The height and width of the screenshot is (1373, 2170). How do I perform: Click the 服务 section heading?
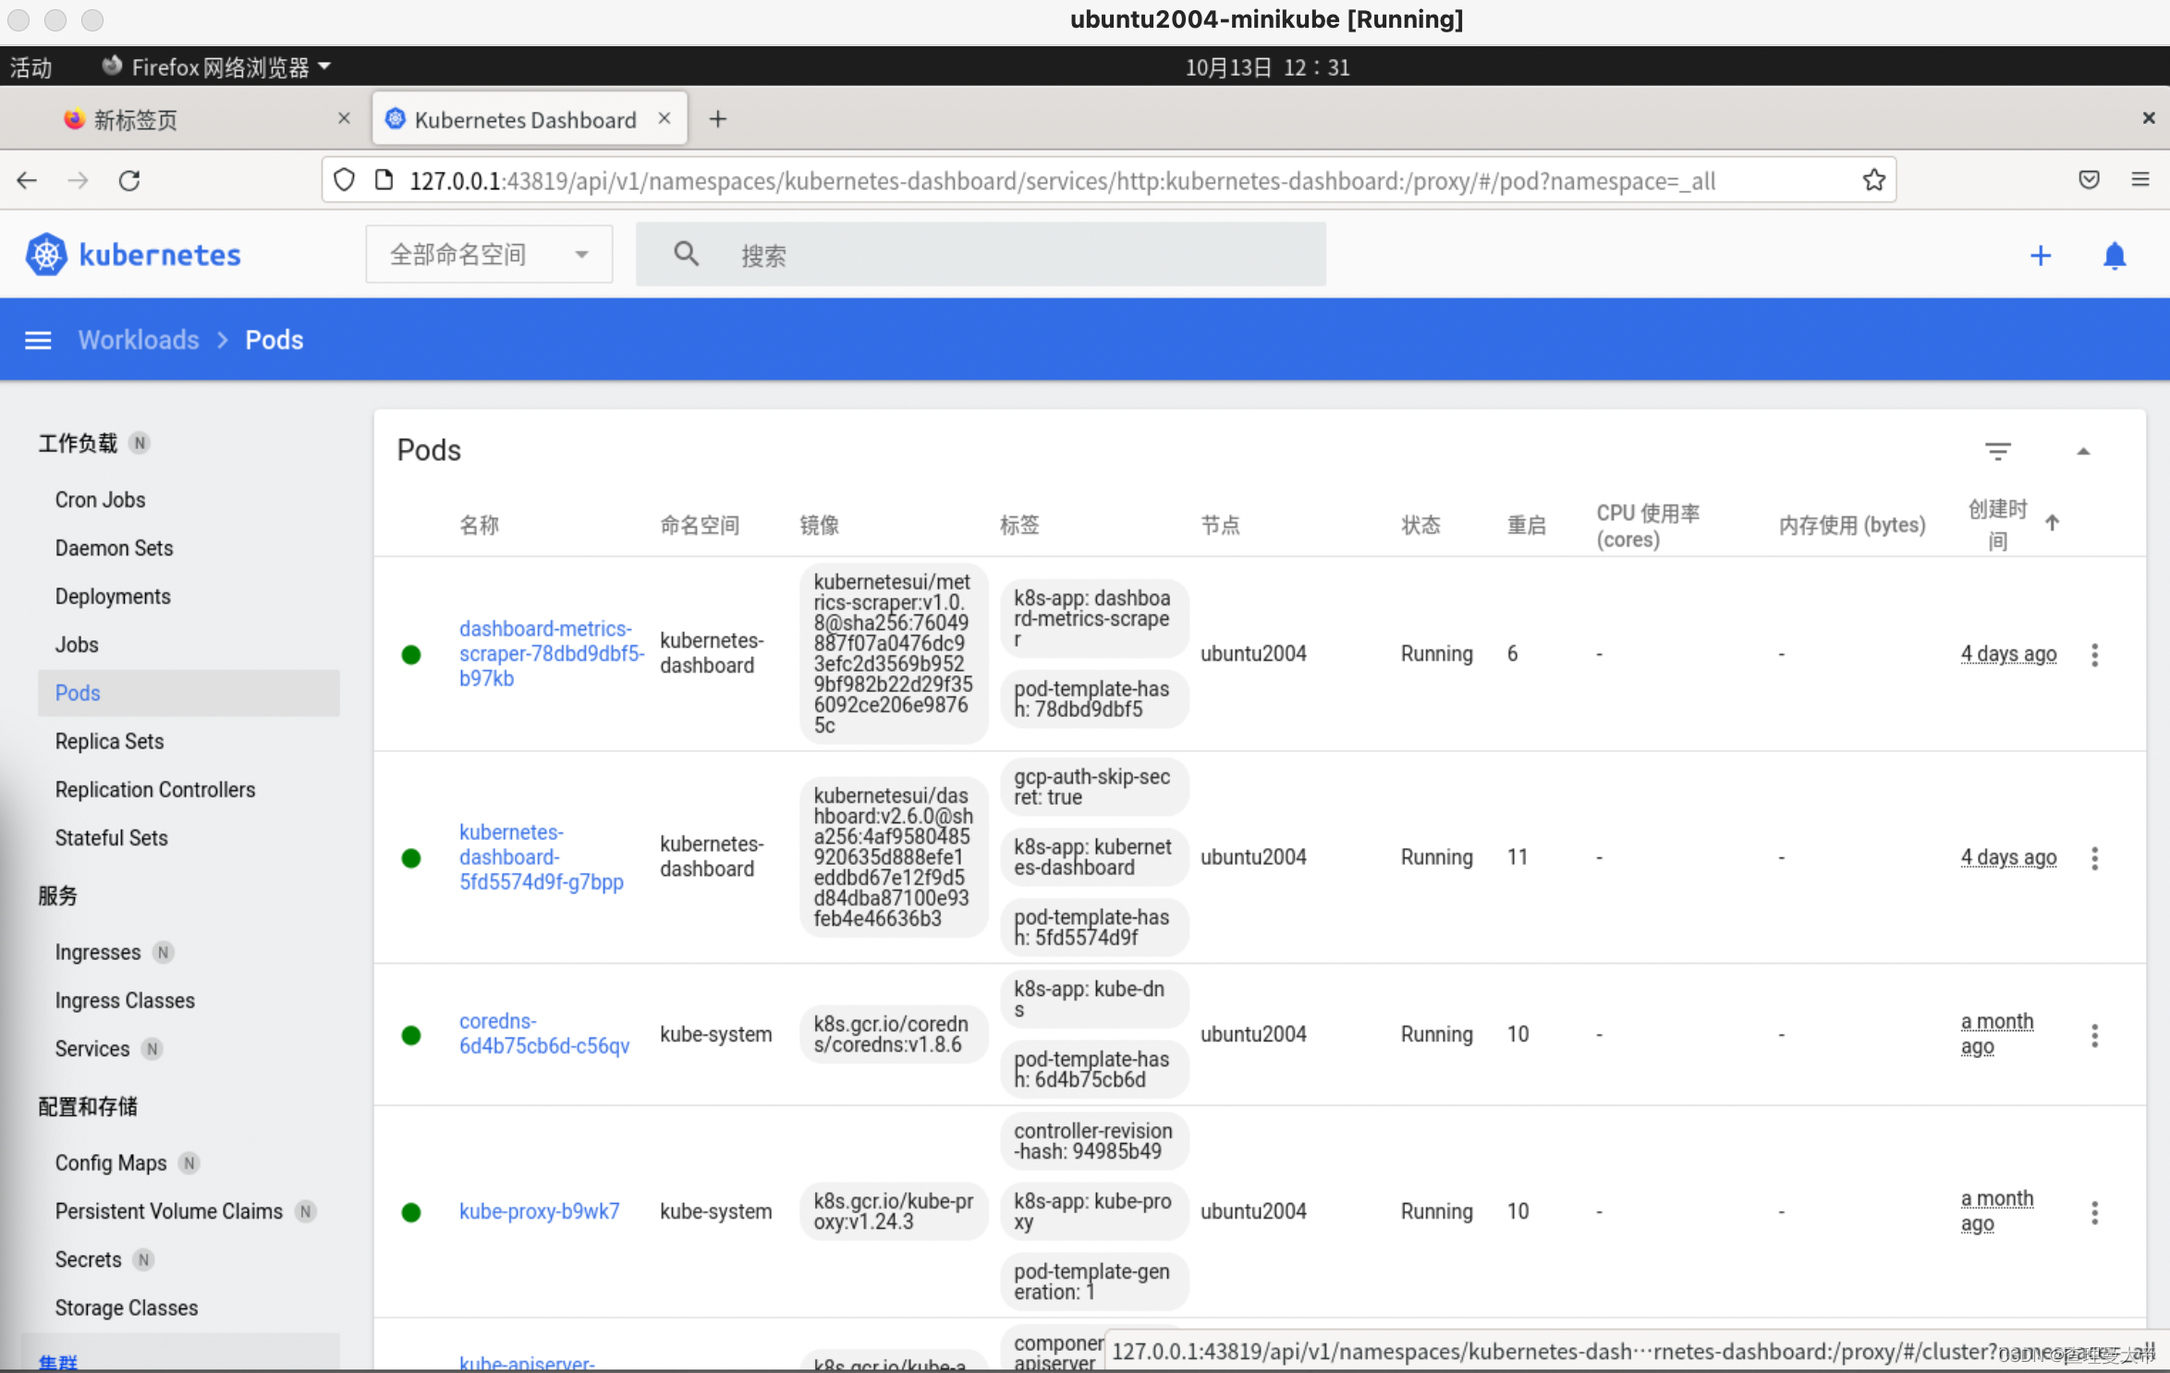tap(57, 895)
